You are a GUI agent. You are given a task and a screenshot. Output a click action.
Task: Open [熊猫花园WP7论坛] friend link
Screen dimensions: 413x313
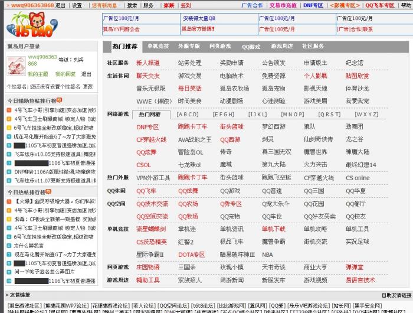(x=66, y=306)
